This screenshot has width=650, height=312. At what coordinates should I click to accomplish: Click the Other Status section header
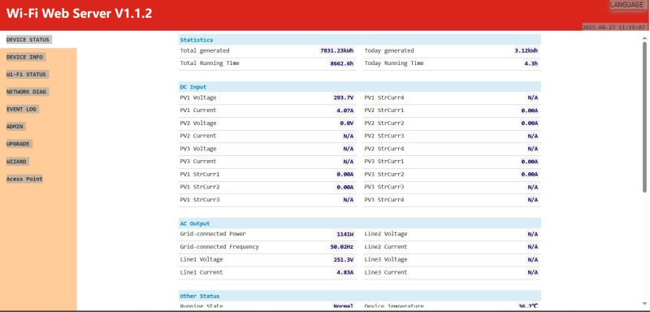359,296
